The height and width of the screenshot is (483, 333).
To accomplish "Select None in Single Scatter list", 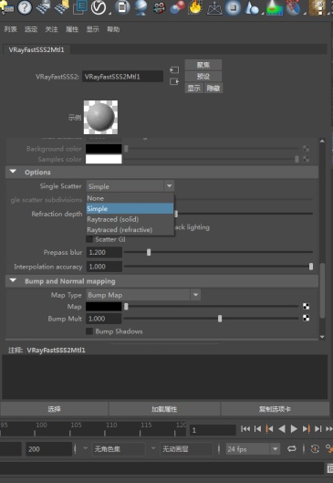I will click(x=130, y=198).
